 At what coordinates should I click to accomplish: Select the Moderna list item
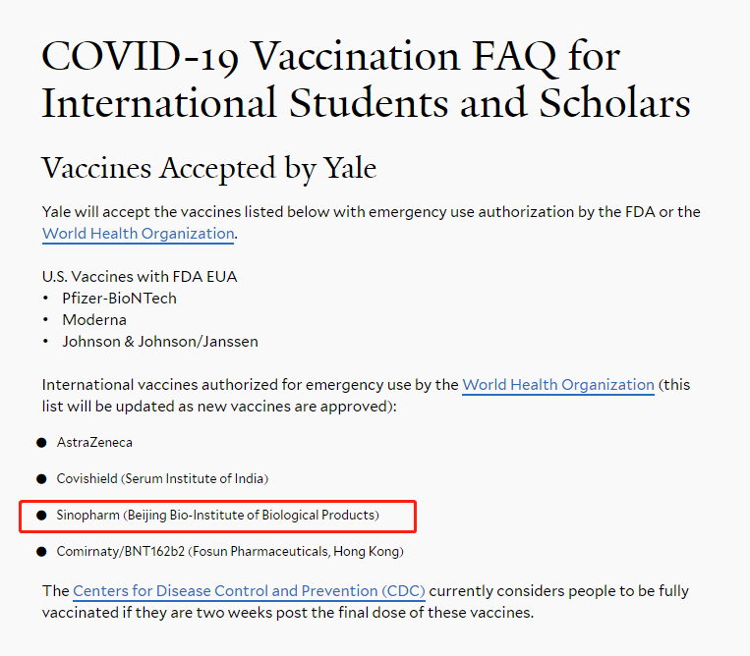coord(94,319)
